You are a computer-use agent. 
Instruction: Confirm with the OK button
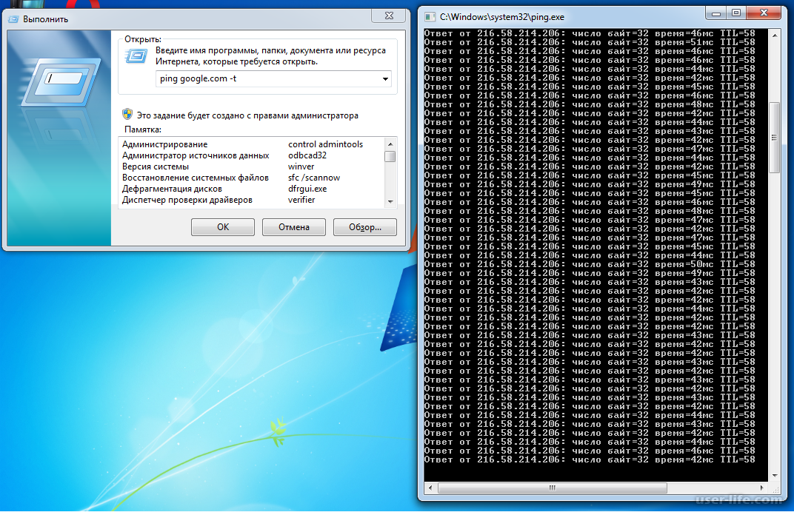tap(223, 227)
